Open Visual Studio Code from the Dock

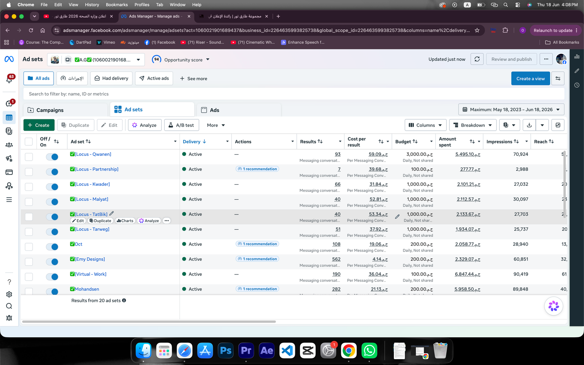287,351
